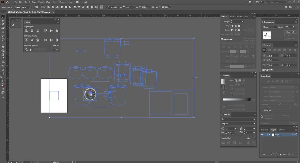Expand Layer 1 sublayers arrow

(269, 135)
